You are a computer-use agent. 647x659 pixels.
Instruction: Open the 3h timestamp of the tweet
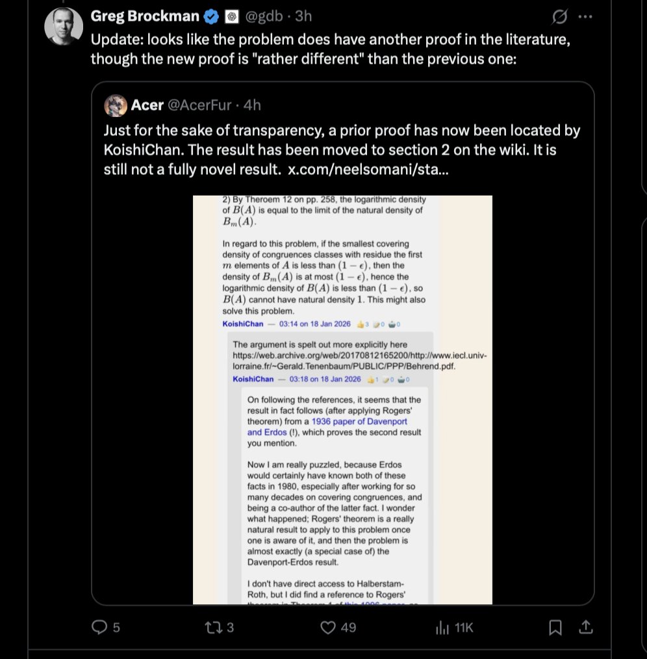(303, 16)
